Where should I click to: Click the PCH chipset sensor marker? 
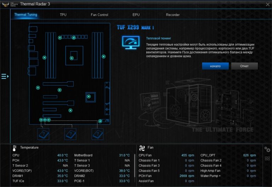(89, 96)
